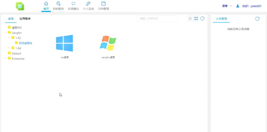Select the 1.84 folder
The height and width of the screenshot is (132, 267).
coord(18,48)
